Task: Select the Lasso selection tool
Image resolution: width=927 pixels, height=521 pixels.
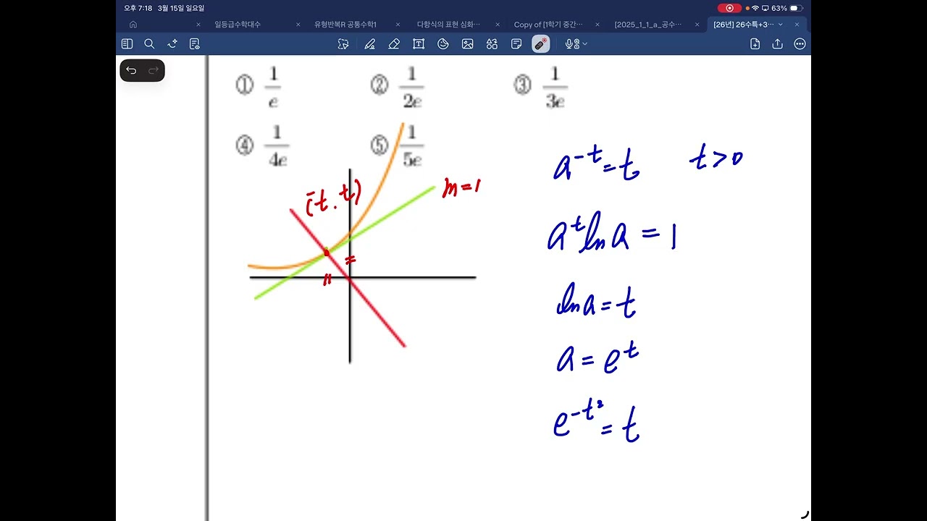Action: 343,44
